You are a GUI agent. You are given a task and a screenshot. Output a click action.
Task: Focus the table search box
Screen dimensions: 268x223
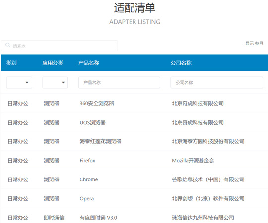pos(60,46)
